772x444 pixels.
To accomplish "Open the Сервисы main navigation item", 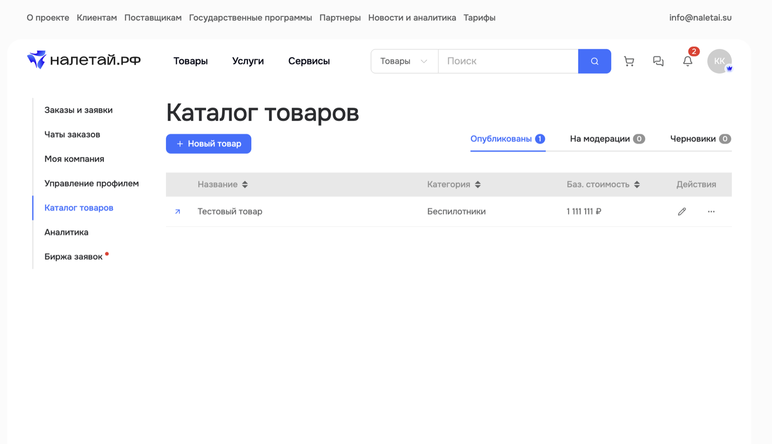I will pyautogui.click(x=309, y=61).
